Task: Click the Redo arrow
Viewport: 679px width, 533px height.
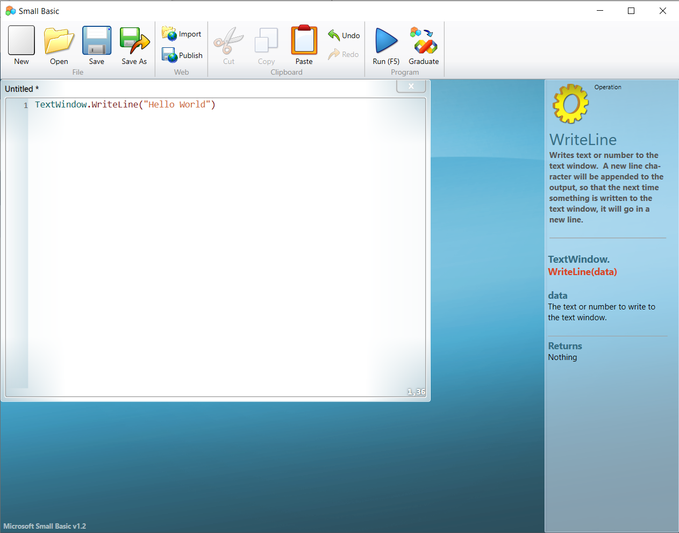Action: click(x=344, y=54)
